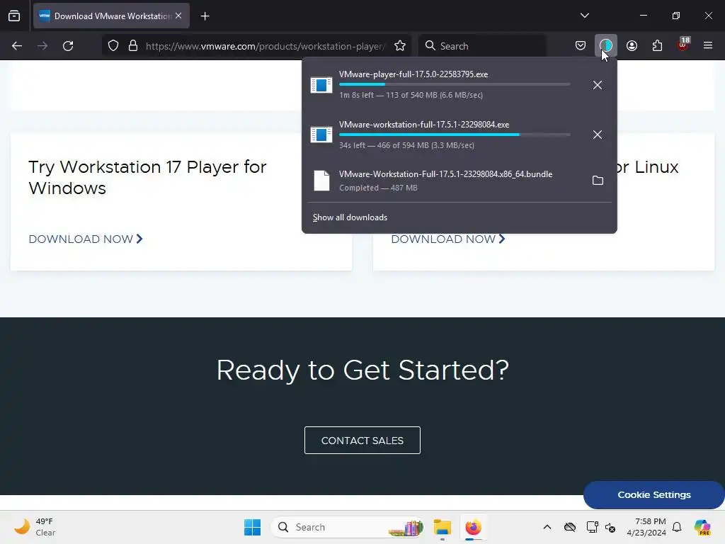Click the muted volume tray icon
725x544 pixels.
coord(610,527)
